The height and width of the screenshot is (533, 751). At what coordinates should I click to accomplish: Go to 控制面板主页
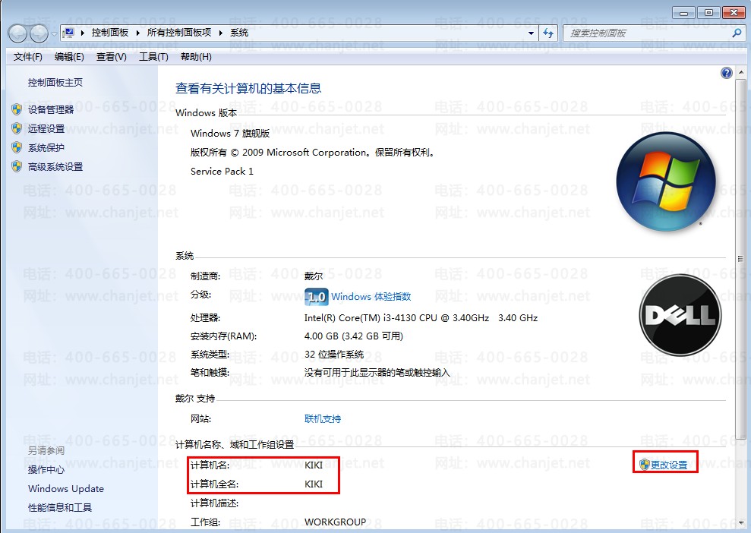(55, 82)
